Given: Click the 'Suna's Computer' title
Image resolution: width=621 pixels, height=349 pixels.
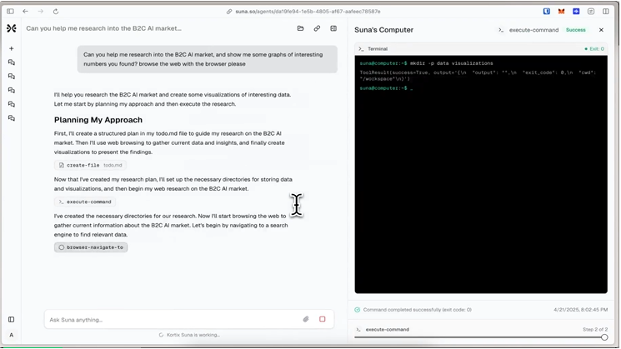Looking at the screenshot, I should coord(383,30).
